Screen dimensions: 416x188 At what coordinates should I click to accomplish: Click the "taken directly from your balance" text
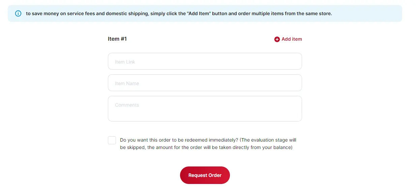(256, 148)
